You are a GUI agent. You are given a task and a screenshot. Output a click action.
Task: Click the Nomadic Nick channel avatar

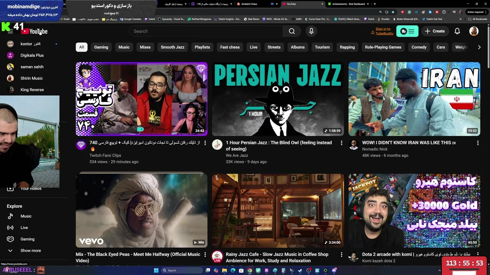[354, 145]
